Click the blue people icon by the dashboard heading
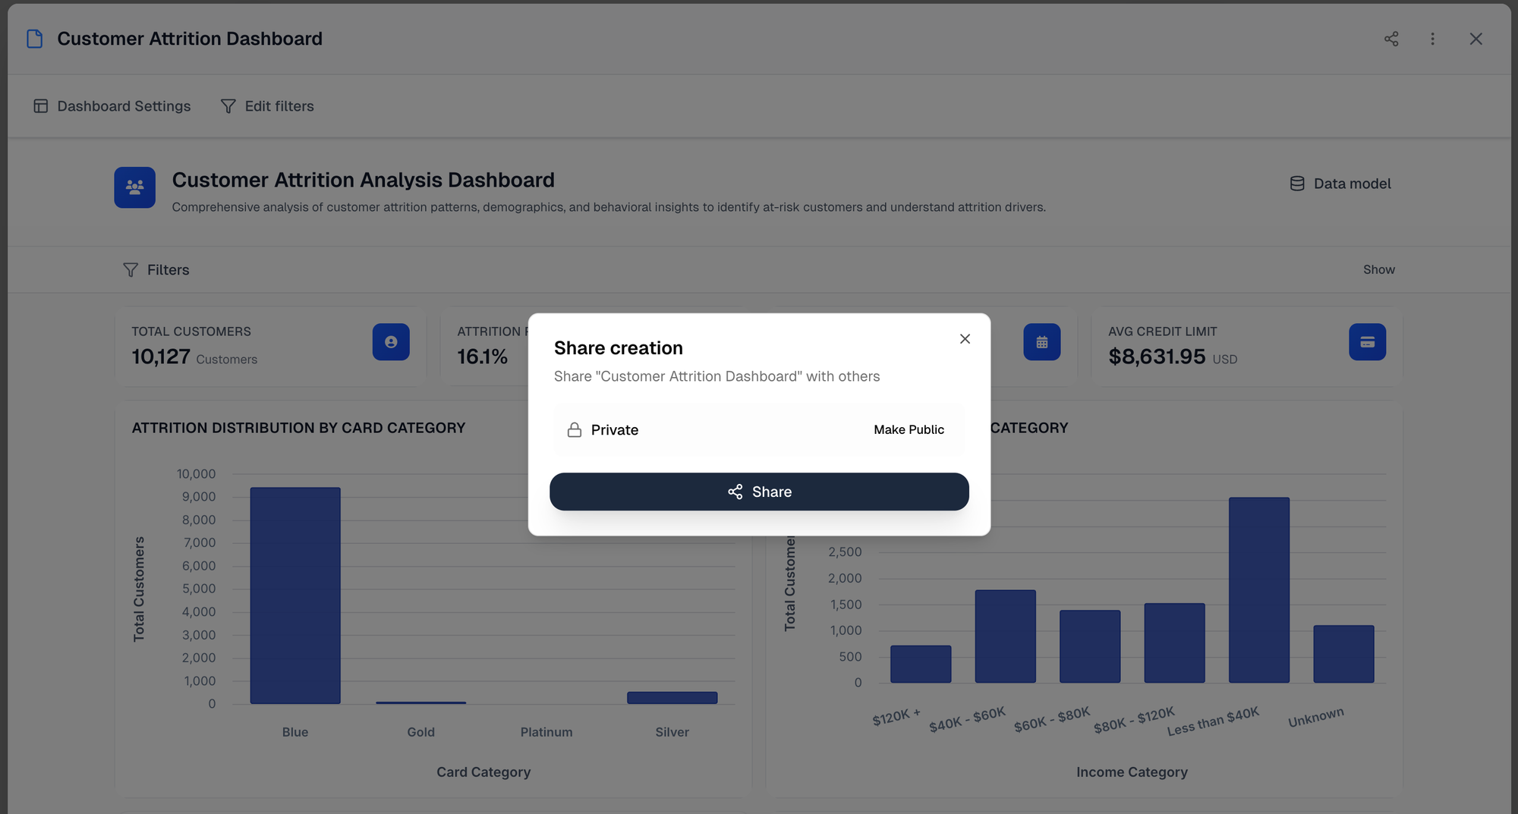 click(x=135, y=187)
